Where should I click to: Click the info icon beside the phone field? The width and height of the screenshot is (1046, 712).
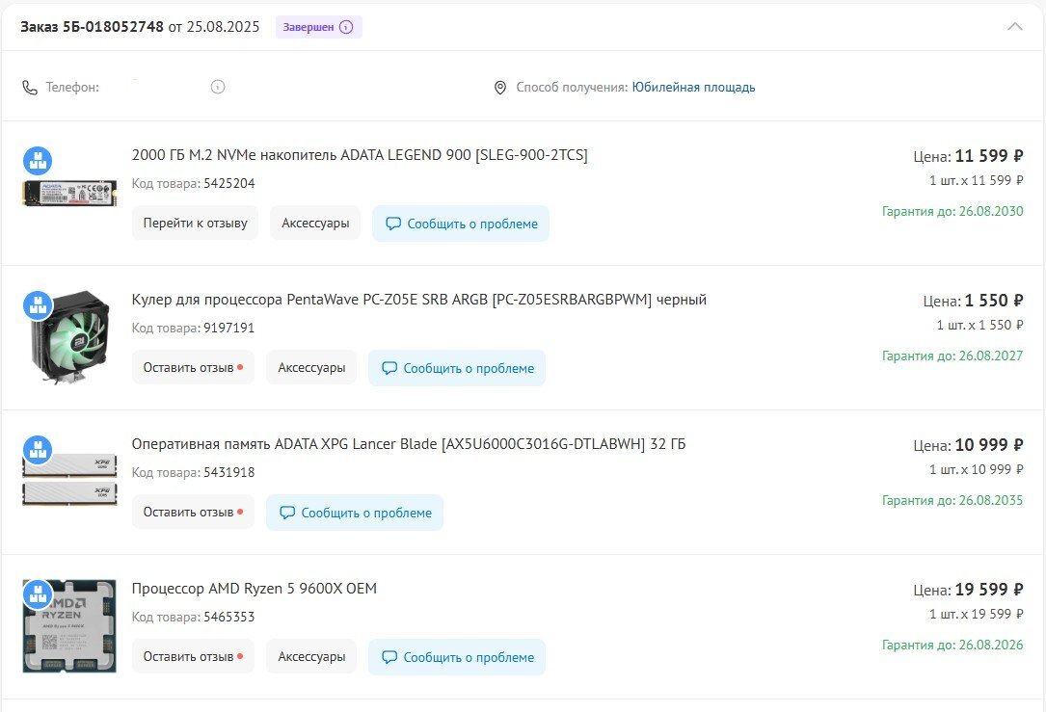[x=218, y=87]
